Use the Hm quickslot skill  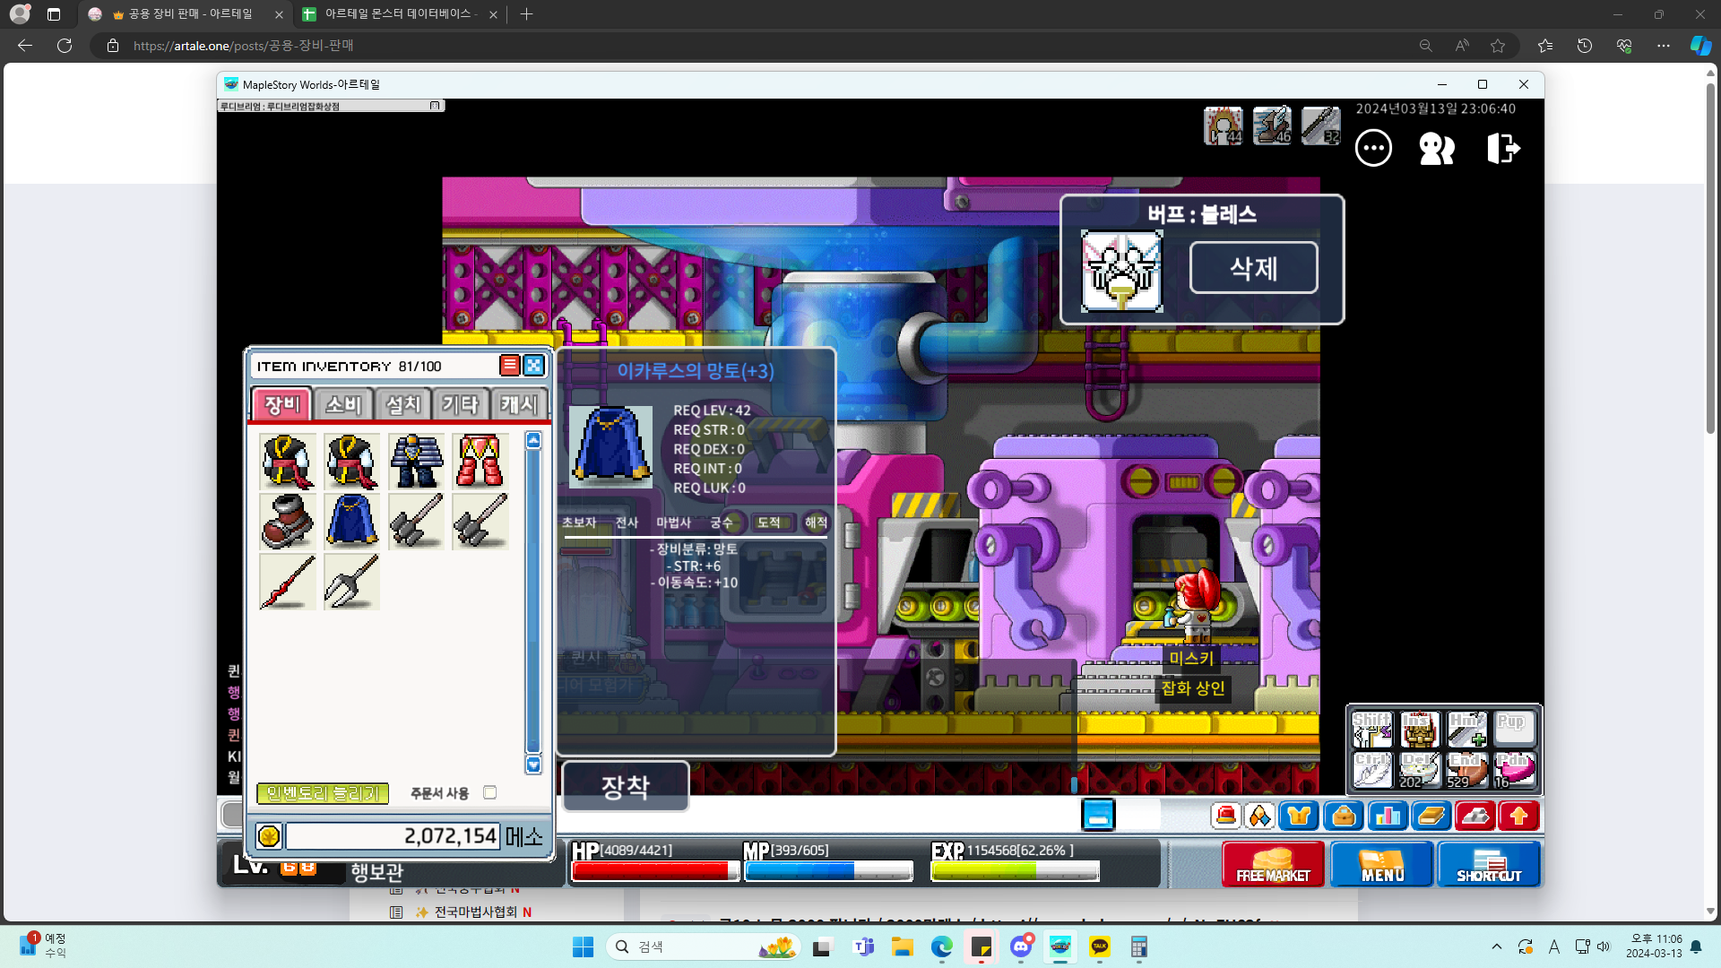tap(1467, 730)
